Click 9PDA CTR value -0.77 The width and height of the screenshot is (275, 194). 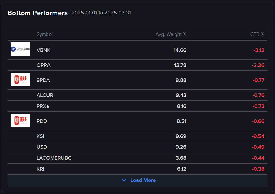pyautogui.click(x=259, y=80)
